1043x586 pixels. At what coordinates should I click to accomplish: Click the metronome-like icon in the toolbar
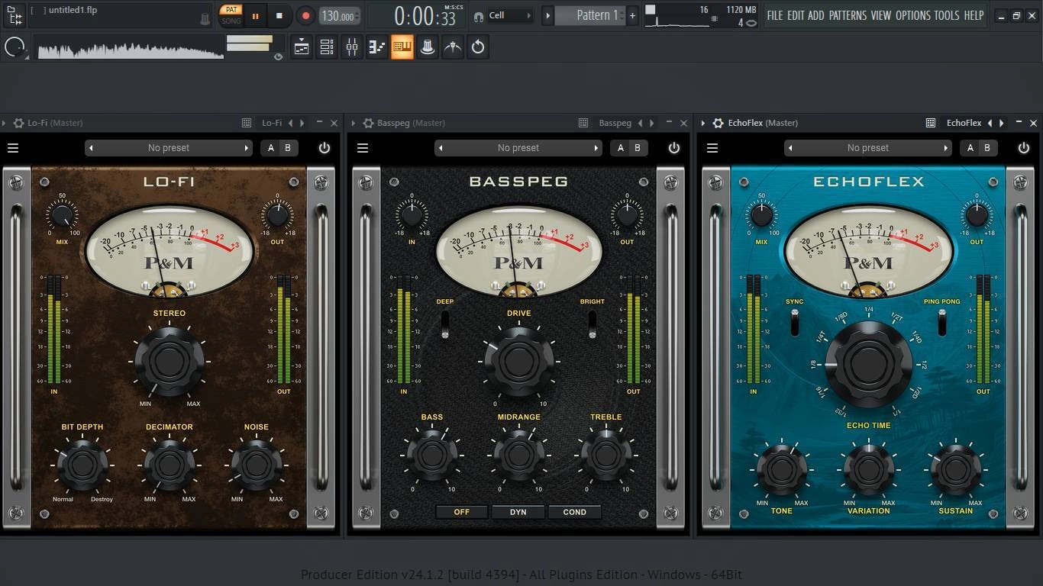click(453, 47)
